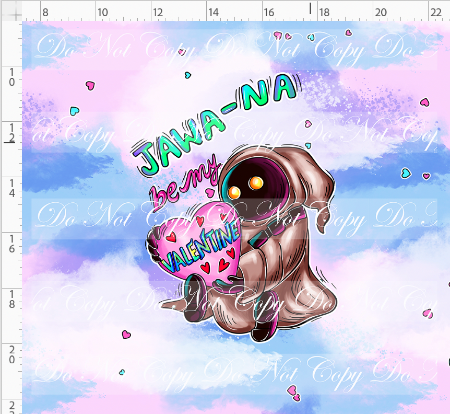
Task: Click the vertical ruler at mark 20
Action: click(11, 354)
